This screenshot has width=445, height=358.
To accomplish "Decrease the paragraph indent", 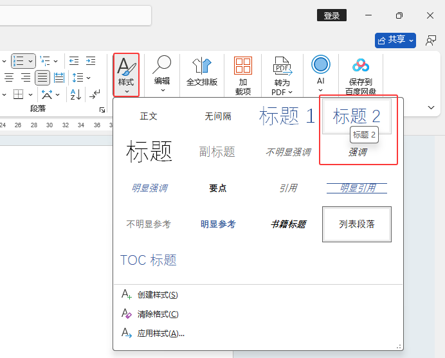I will [74, 61].
